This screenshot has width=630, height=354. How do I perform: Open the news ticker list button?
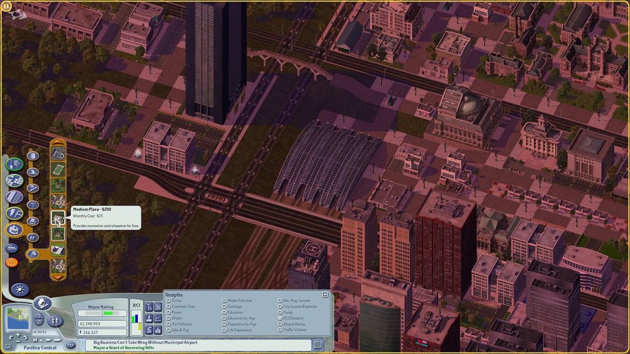pos(318,345)
